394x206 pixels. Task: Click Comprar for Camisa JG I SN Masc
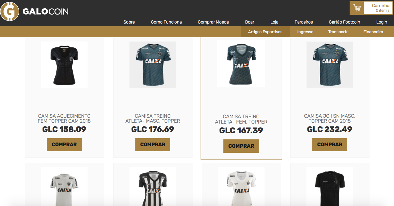click(x=330, y=145)
